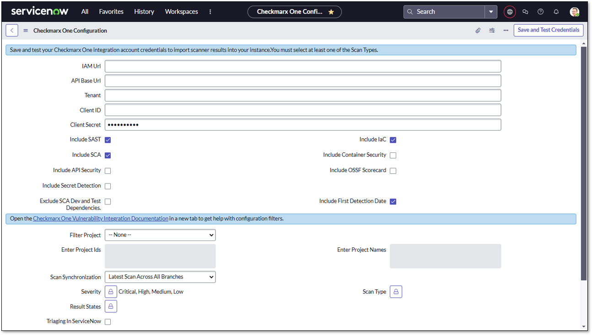This screenshot has height=335, width=592.
Task: Click Save and Test Credentials button
Action: (x=549, y=30)
